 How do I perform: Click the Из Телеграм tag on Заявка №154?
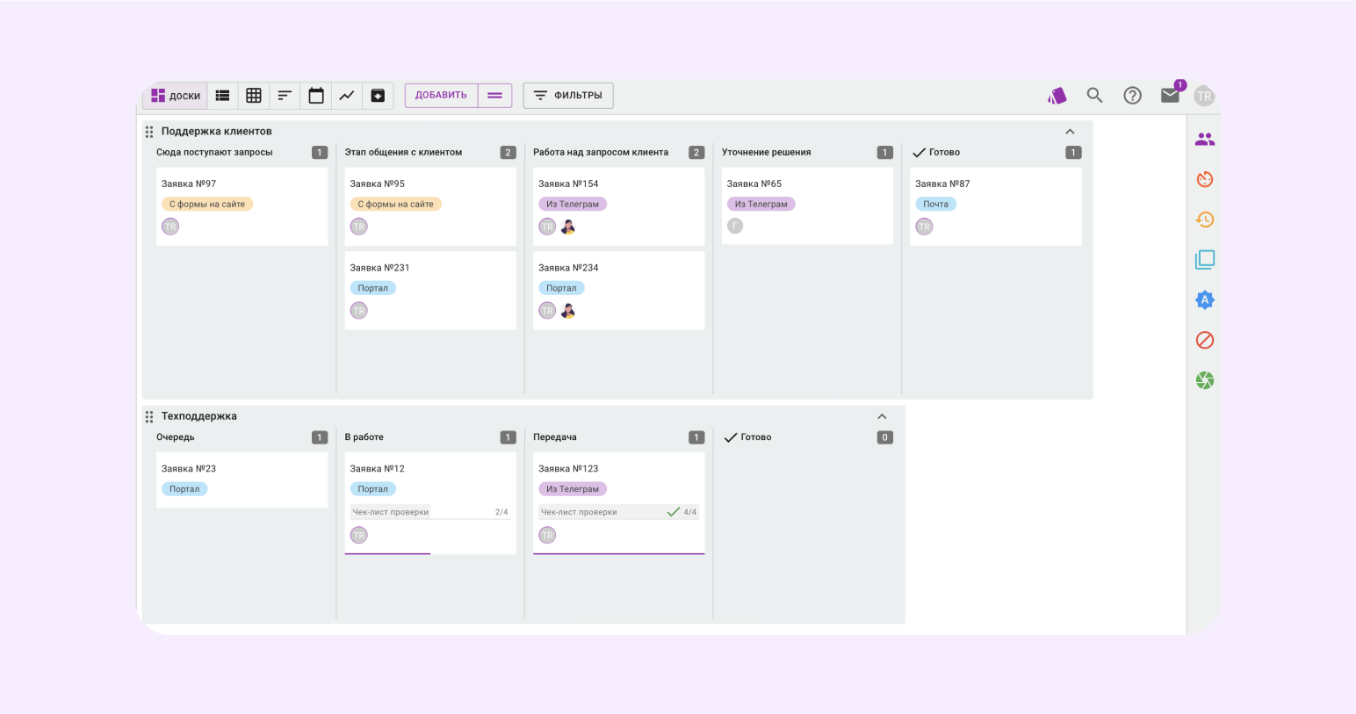(573, 204)
